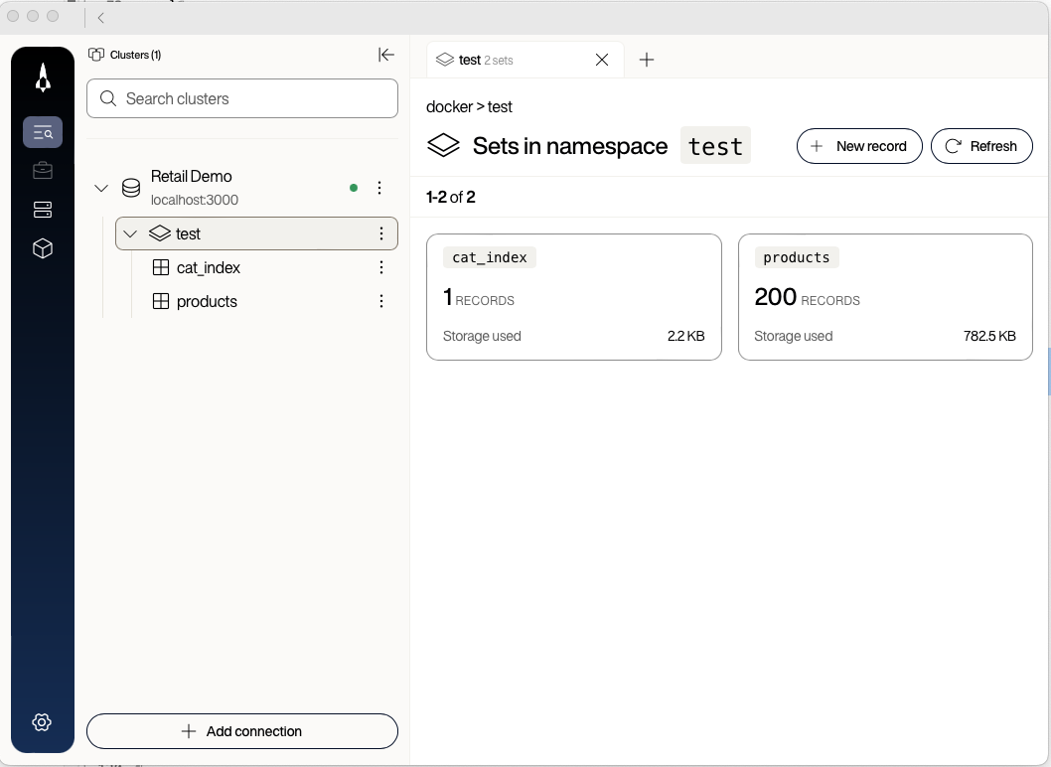Open the options menu for cat_index set
The image size is (1051, 767).
coord(380,267)
